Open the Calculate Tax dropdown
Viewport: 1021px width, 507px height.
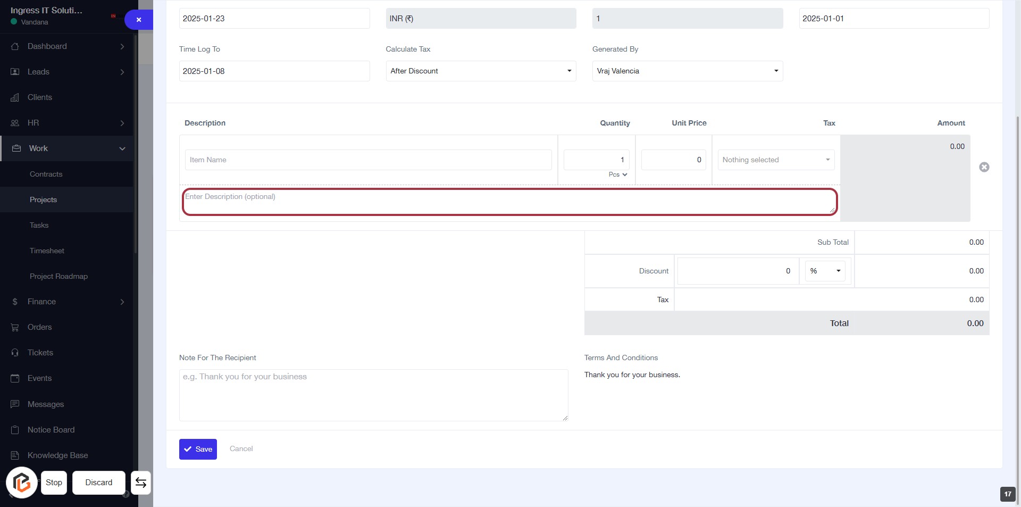(480, 71)
